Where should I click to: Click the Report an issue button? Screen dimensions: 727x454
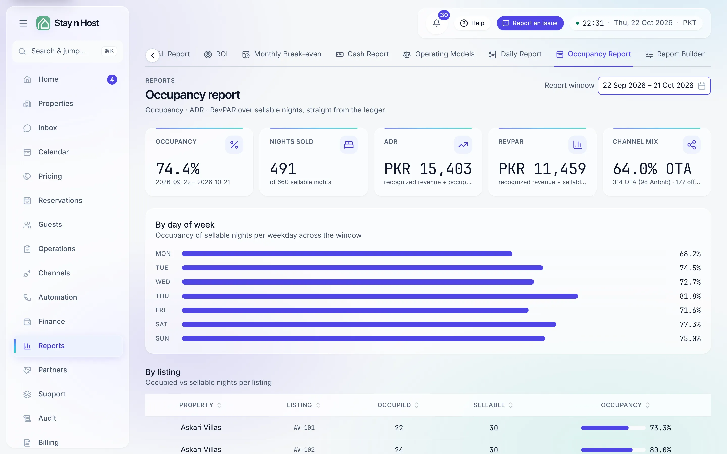530,23
